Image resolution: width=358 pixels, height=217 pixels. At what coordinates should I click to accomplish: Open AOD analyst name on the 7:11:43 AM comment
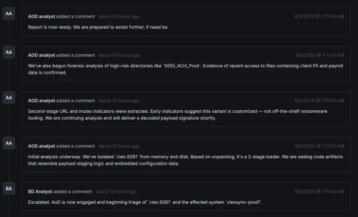tap(41, 16)
